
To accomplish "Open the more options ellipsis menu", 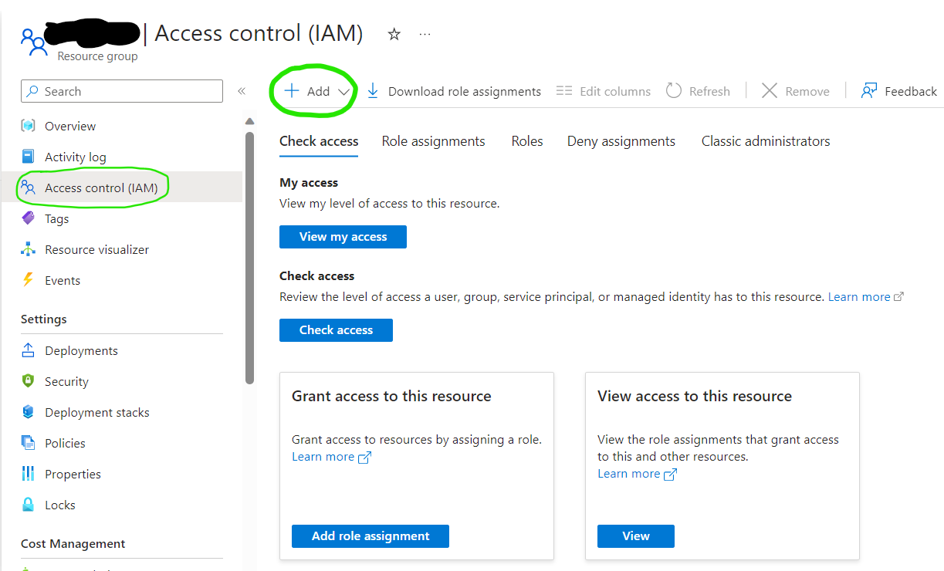I will (x=425, y=35).
